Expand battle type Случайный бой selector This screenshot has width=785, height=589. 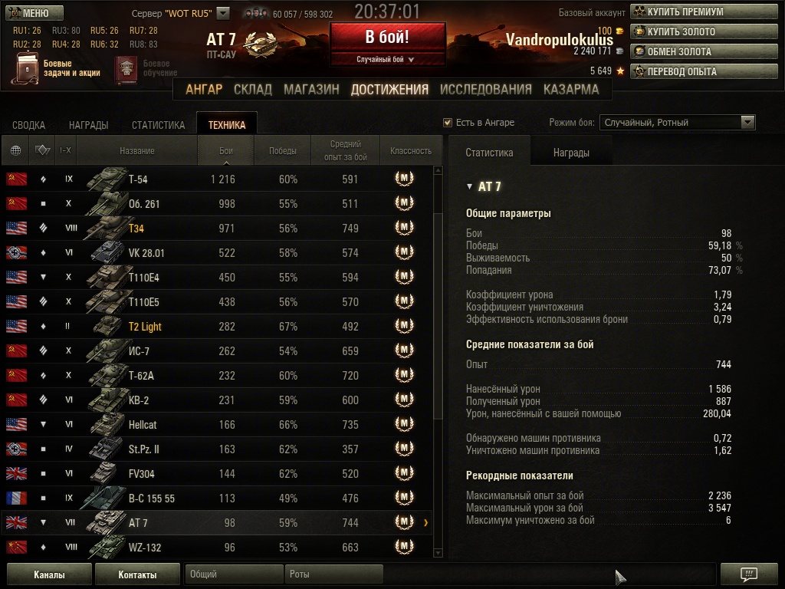(x=387, y=59)
